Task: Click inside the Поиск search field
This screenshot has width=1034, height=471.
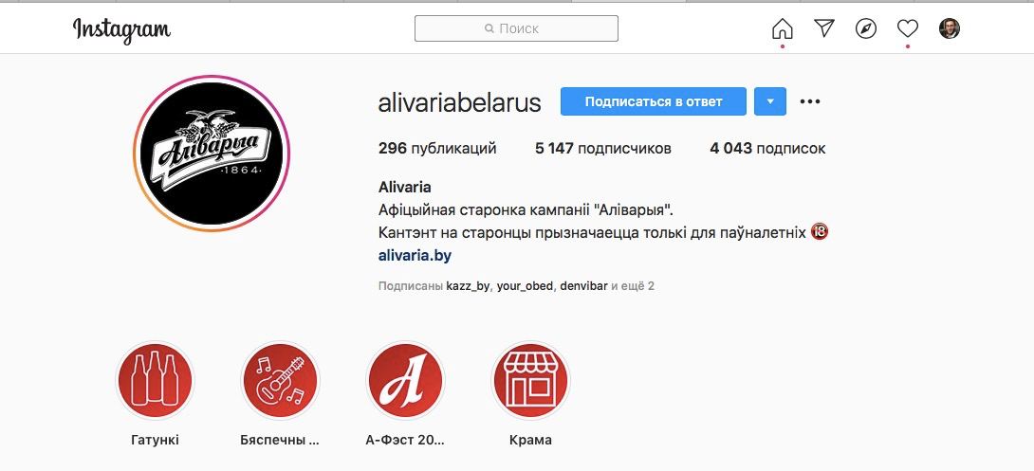Action: click(516, 28)
